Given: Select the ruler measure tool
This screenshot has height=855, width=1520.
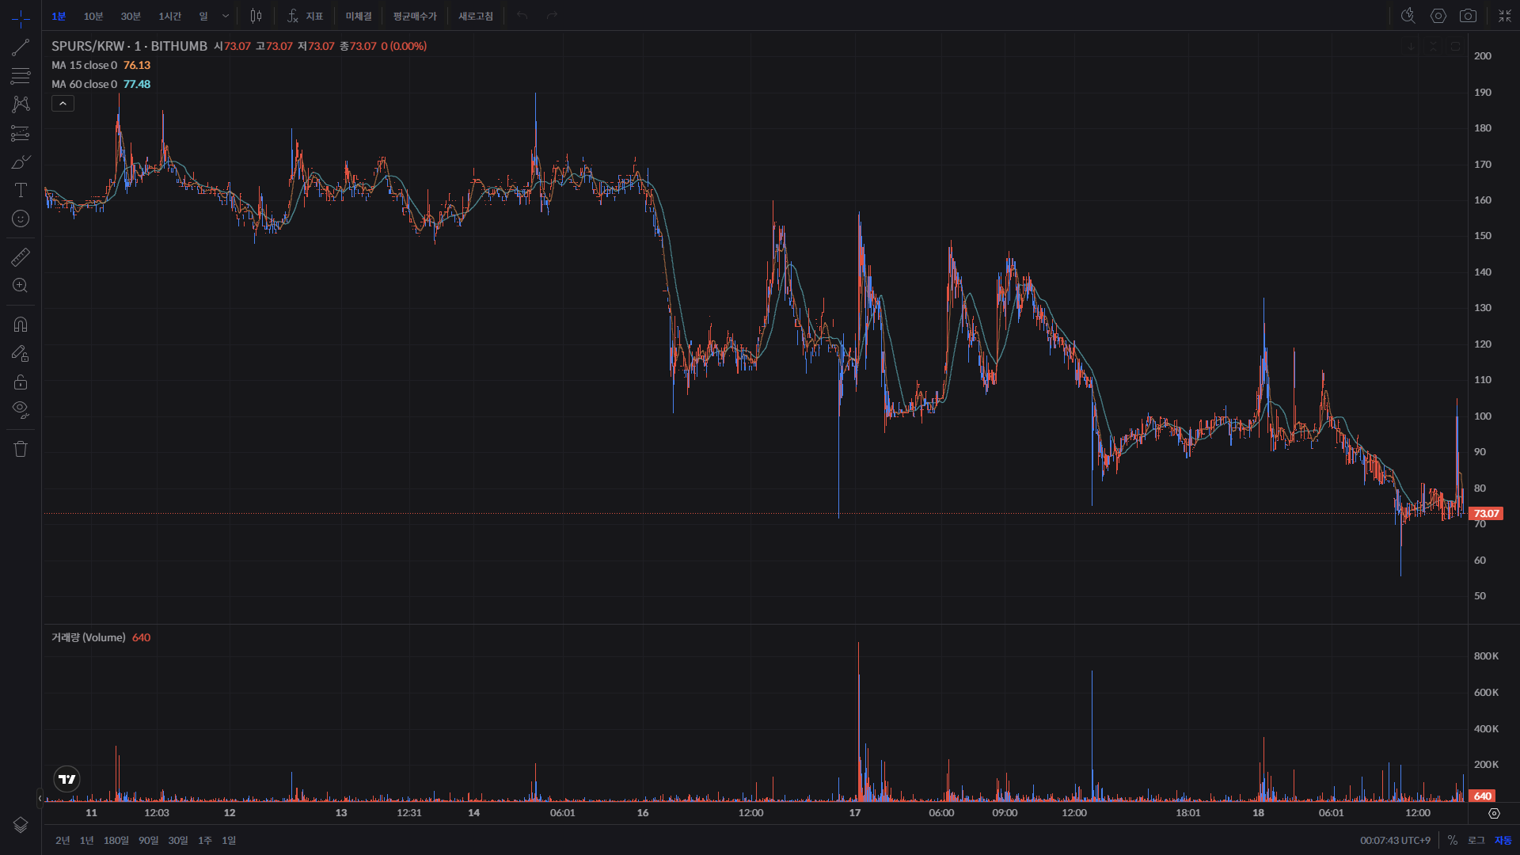Looking at the screenshot, I should (x=21, y=256).
